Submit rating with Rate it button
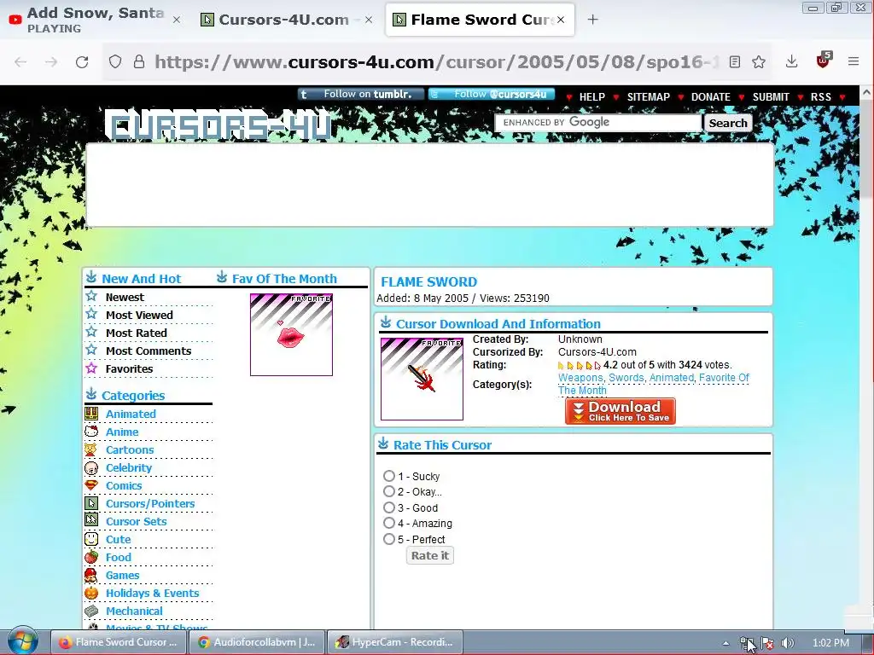This screenshot has height=655, width=874. point(430,555)
